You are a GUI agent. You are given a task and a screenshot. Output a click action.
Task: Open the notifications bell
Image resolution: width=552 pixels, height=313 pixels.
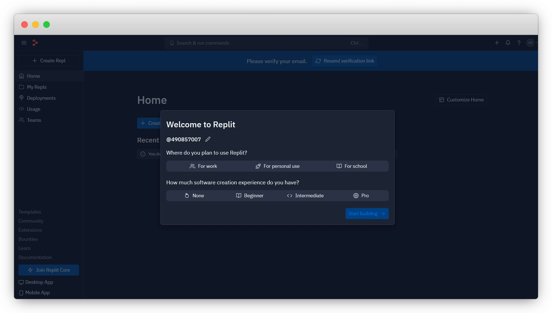(508, 43)
